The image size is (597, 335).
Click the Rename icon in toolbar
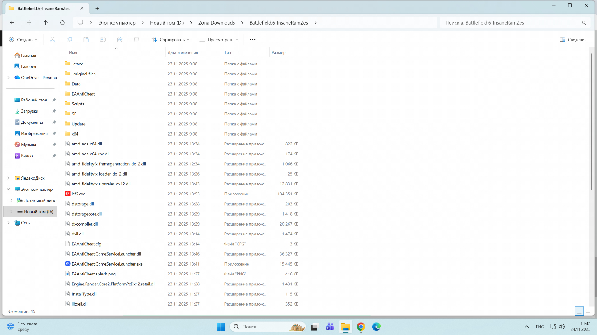click(x=103, y=40)
